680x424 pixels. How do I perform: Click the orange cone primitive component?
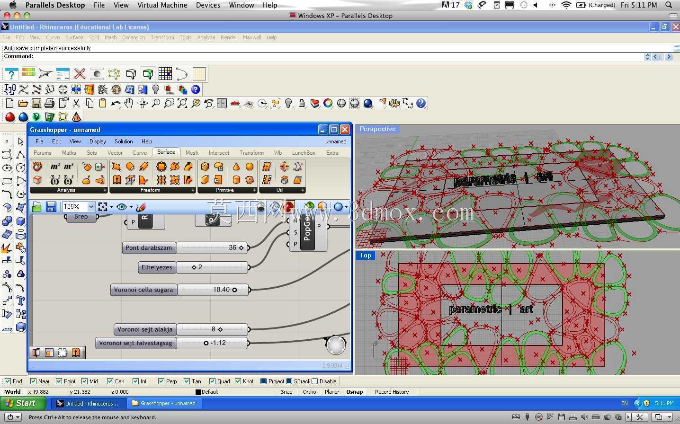click(236, 167)
